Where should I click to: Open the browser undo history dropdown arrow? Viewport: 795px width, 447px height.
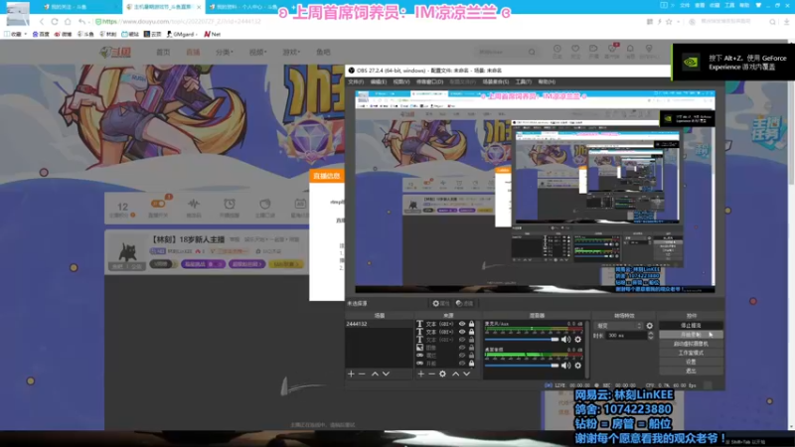(88, 22)
